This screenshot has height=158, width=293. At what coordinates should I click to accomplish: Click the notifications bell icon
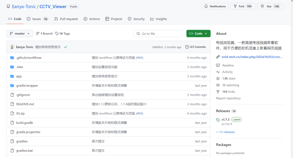pyautogui.click(x=206, y=6)
